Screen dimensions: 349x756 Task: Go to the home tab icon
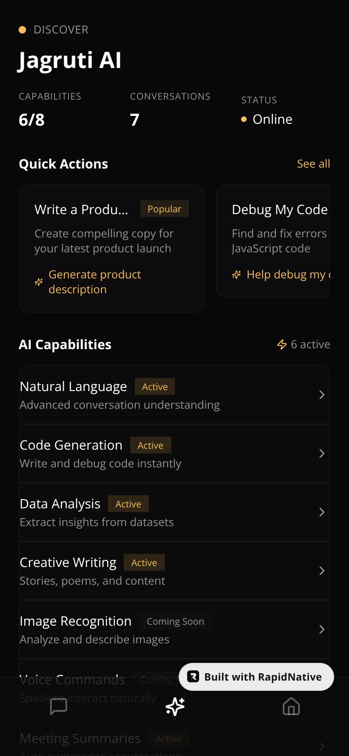291,707
